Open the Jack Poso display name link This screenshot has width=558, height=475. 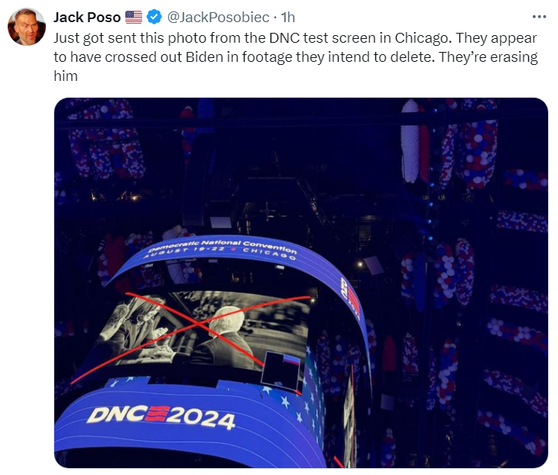87,17
